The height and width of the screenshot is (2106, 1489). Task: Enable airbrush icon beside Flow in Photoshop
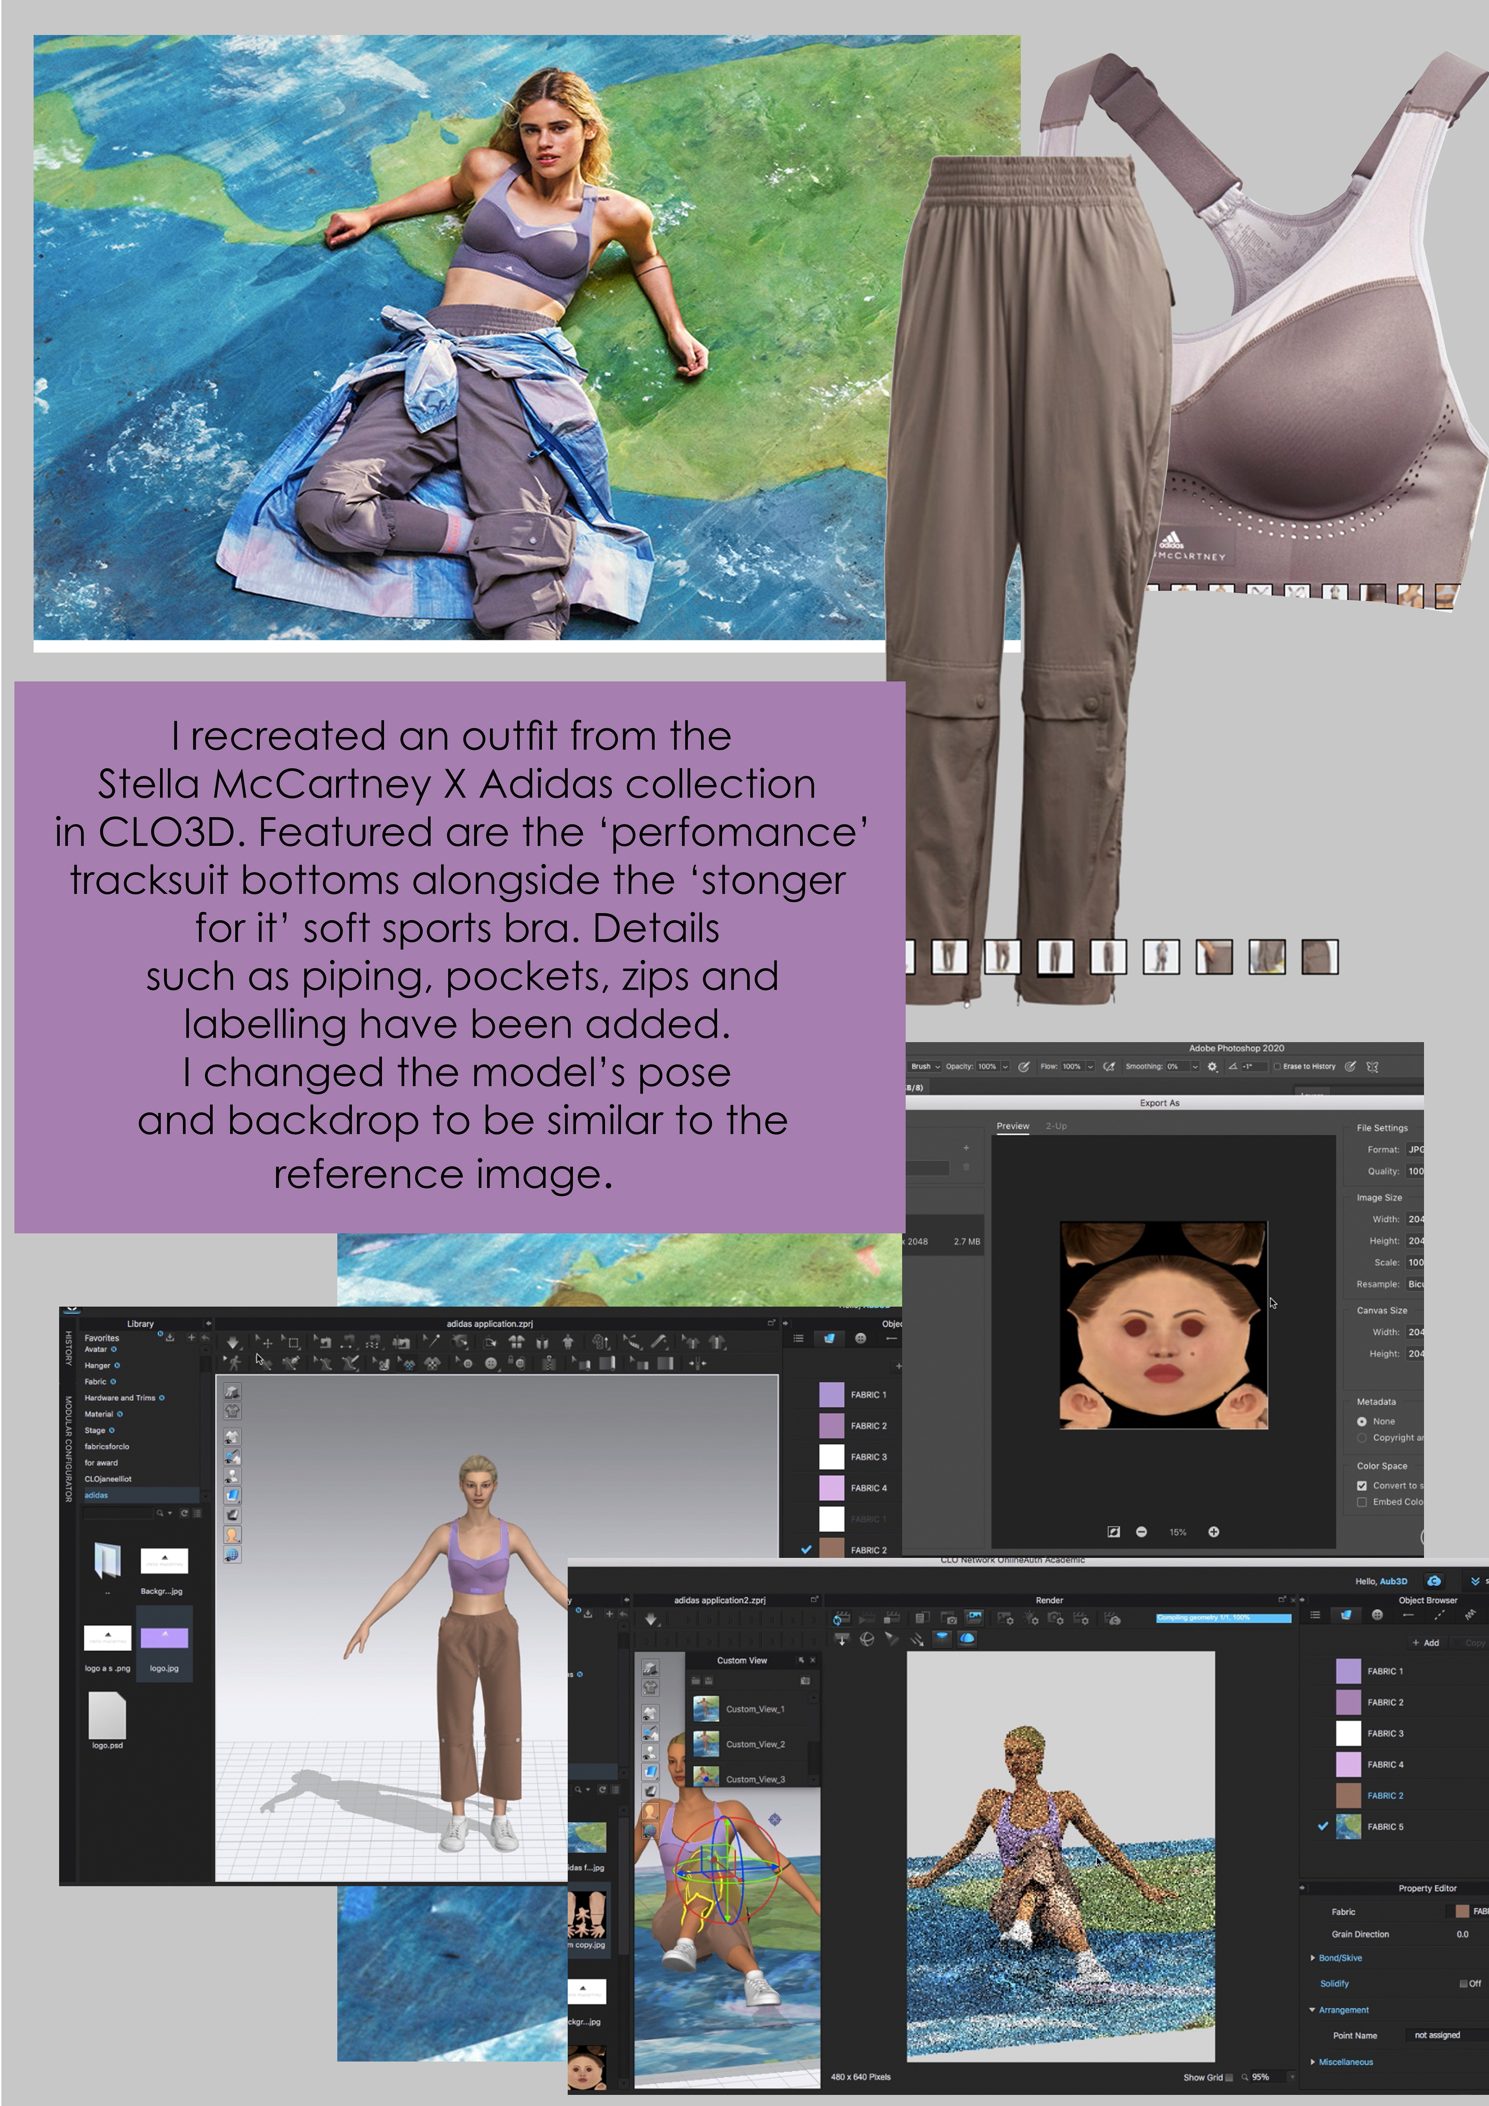tap(1108, 1067)
